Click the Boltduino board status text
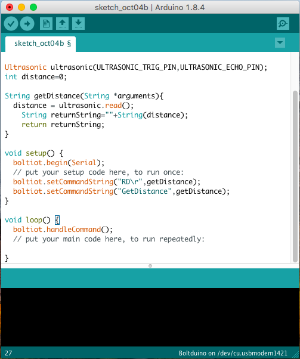Image resolution: width=300 pixels, height=359 pixels. (x=233, y=353)
